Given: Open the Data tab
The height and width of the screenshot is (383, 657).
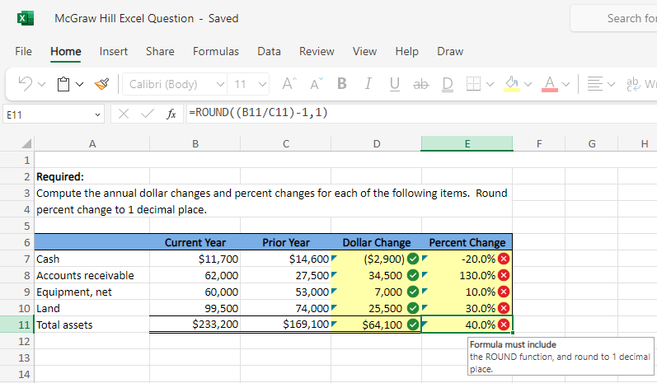Looking at the screenshot, I should pos(269,51).
